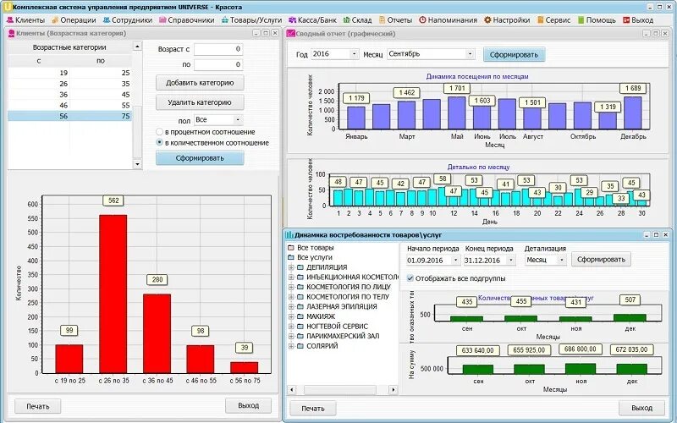Click the Напоминания clock icon
The width and height of the screenshot is (677, 423).
(422, 19)
